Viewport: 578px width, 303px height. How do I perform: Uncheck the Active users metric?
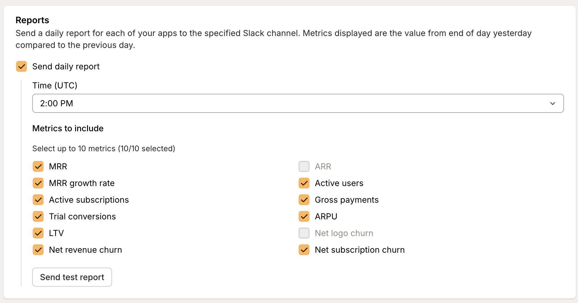click(x=304, y=183)
